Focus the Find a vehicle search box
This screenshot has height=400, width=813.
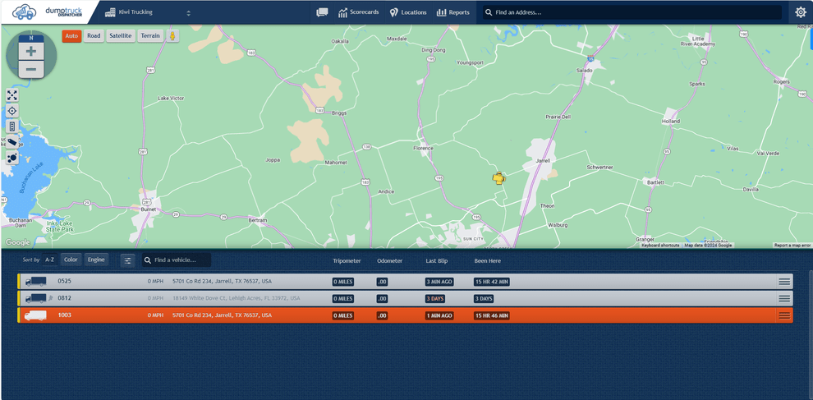177,260
